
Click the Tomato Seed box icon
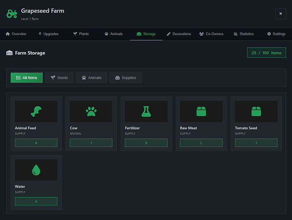pyautogui.click(x=256, y=111)
